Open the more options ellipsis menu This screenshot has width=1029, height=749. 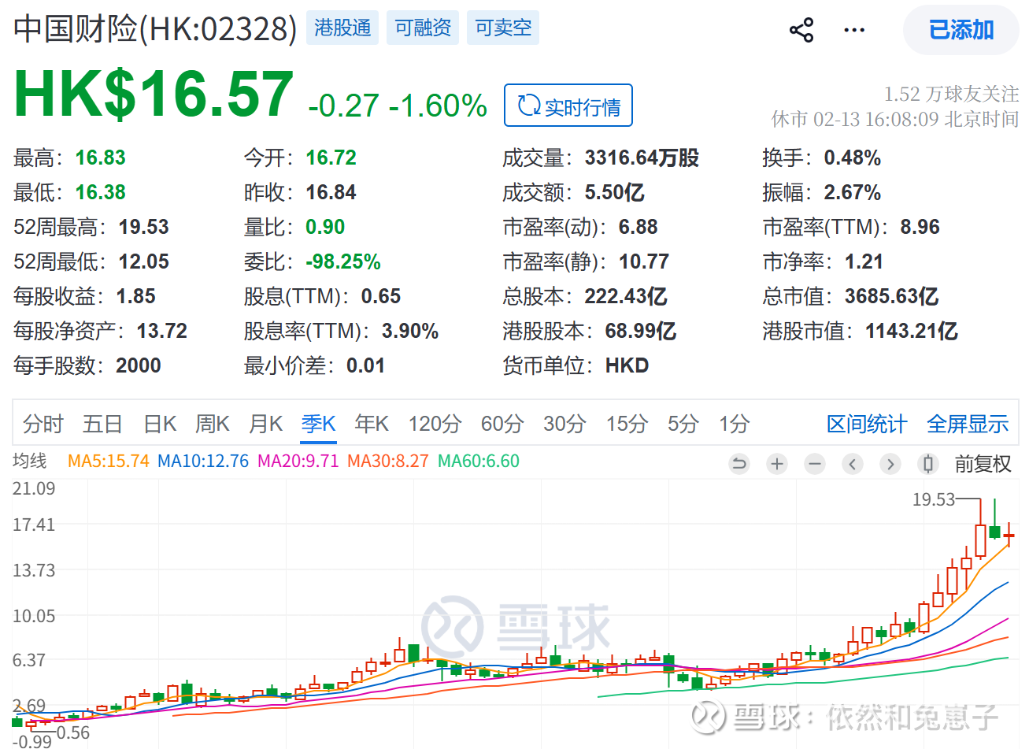pos(854,31)
